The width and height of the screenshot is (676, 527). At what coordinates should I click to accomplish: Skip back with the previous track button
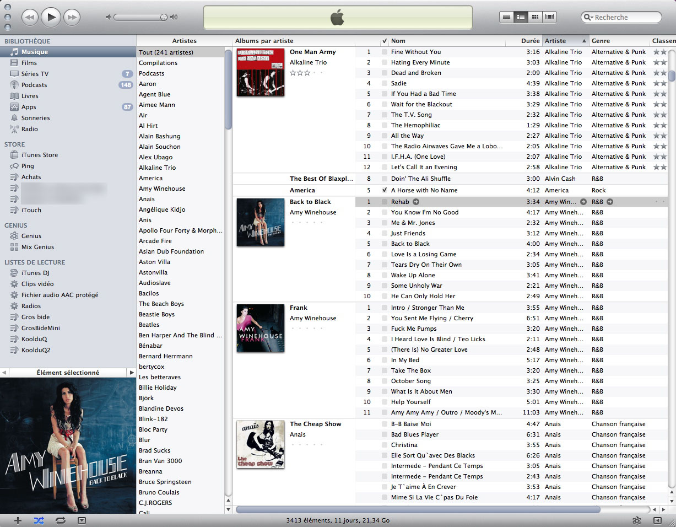coord(30,18)
